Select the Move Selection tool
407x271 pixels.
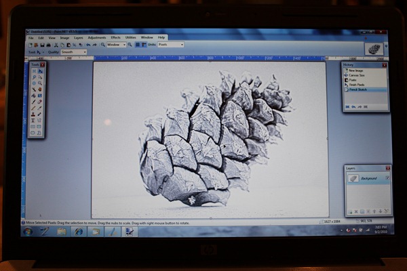coord(40,77)
